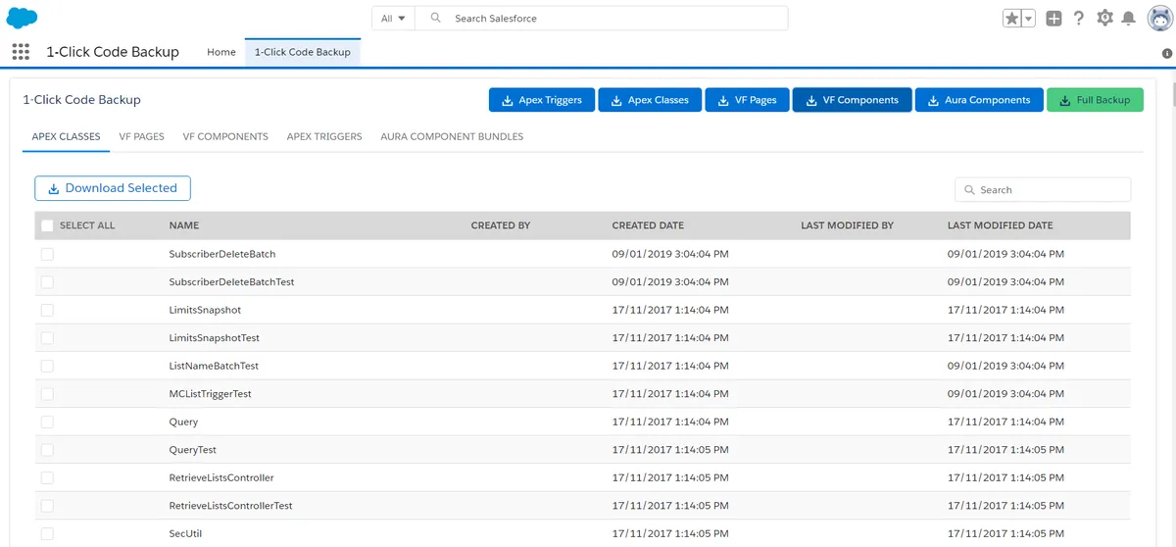
Task: Click the LAST MODIFIED DATE column header
Action: 1000,225
